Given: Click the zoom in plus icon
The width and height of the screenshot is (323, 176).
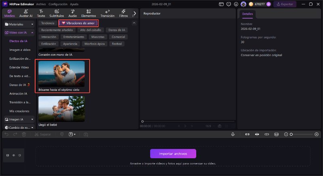Looking at the screenshot, I should pos(317,134).
